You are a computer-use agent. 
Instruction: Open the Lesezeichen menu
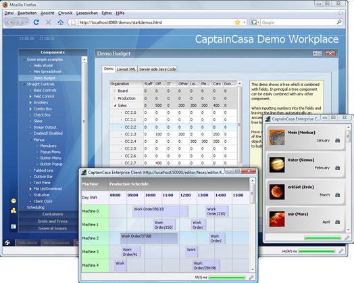[x=87, y=13]
